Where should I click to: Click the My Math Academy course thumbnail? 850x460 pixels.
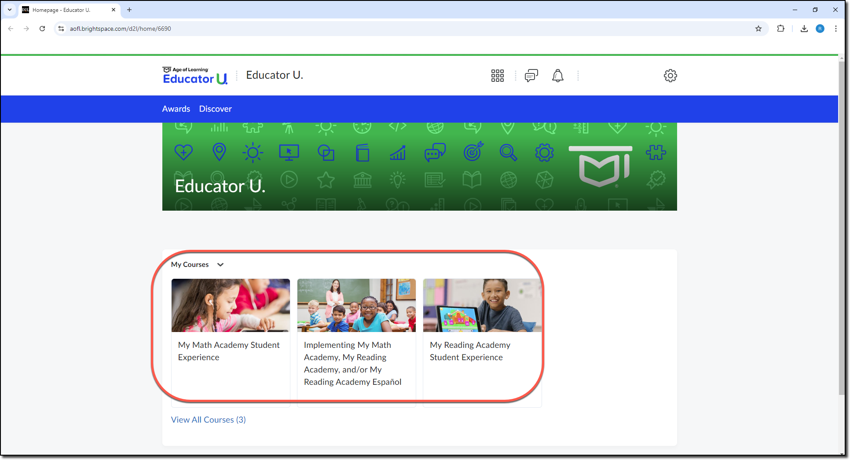coord(231,305)
